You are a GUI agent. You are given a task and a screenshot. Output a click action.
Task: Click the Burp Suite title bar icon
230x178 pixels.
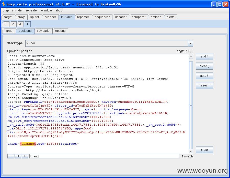[x=3, y=4]
